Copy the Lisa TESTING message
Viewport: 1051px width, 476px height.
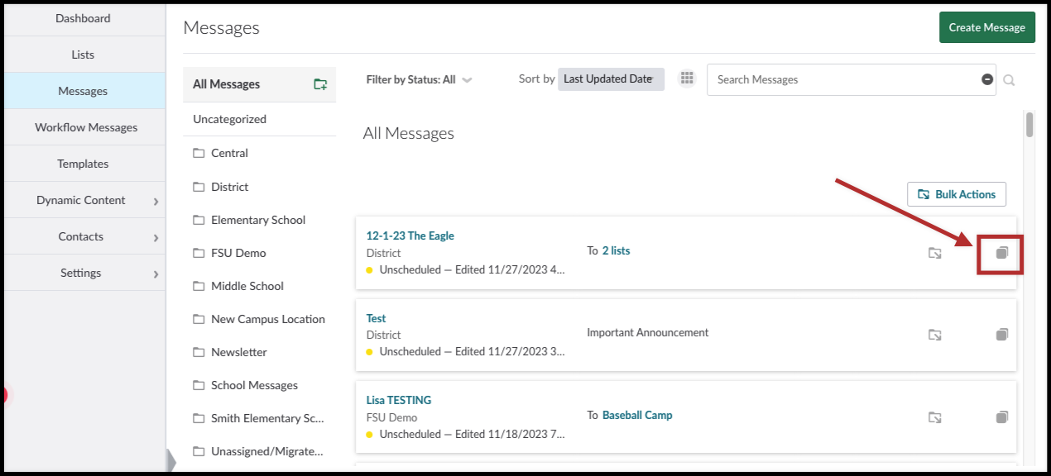point(1001,417)
